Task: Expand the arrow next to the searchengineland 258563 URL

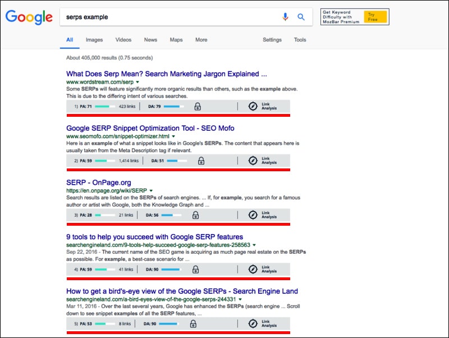Action: pos(254,245)
